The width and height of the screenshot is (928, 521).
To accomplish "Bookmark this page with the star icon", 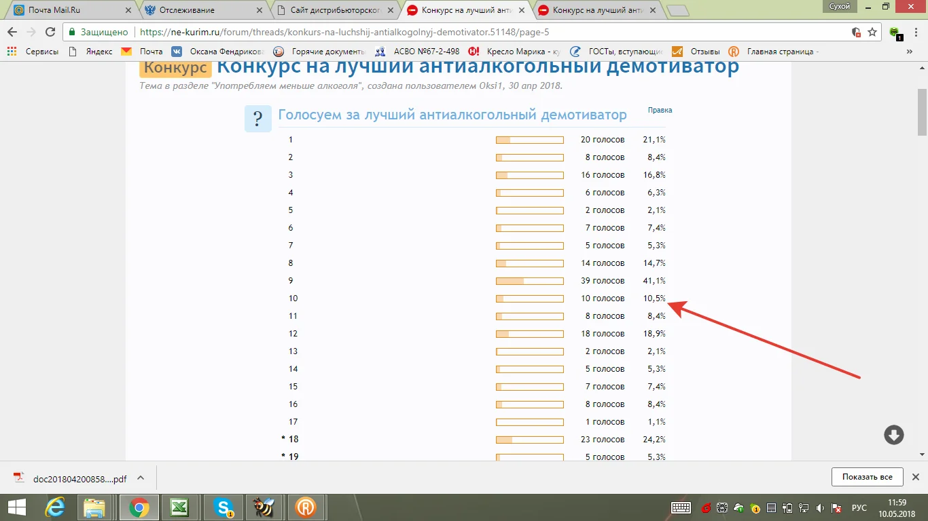I will coord(872,32).
